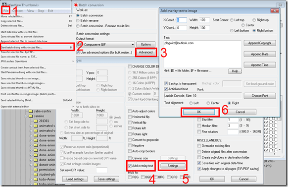Click the Backgr. color swatch field
The width and height of the screenshot is (288, 187).
232,83
